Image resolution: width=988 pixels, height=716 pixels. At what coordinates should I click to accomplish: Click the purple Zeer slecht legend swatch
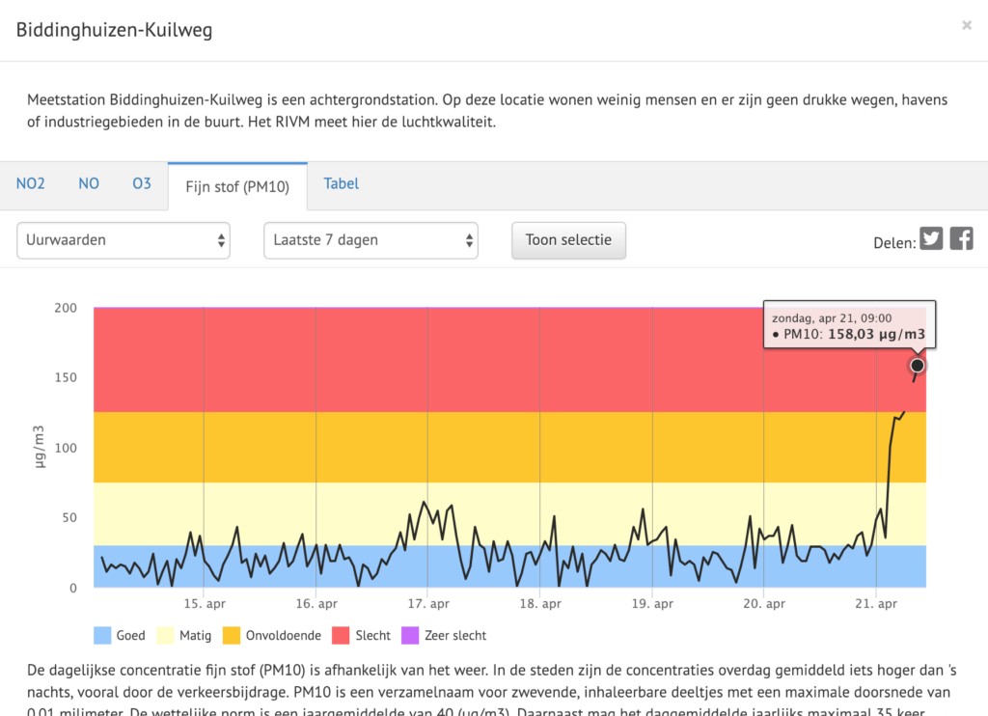tap(410, 636)
